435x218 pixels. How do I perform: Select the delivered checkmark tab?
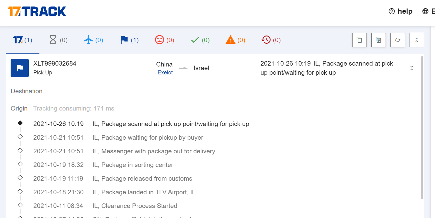click(200, 40)
